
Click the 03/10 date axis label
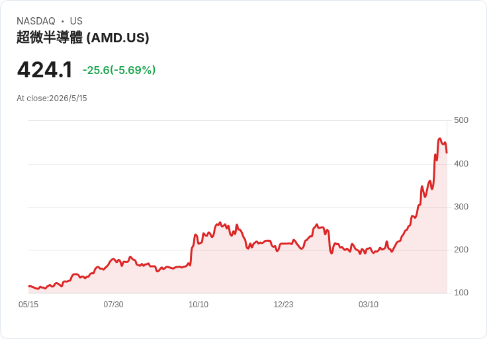(x=369, y=304)
